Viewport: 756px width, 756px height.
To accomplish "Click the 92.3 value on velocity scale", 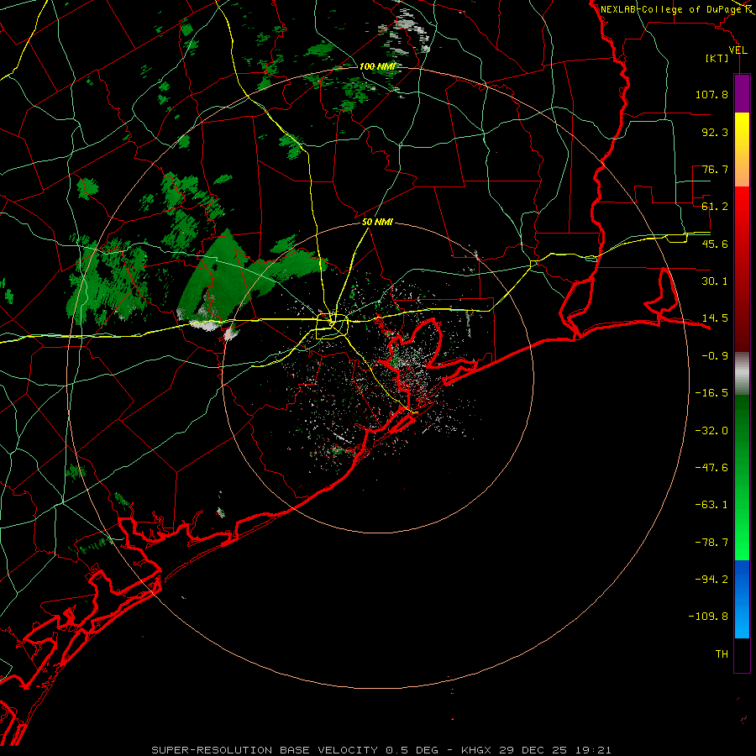I will tap(715, 132).
